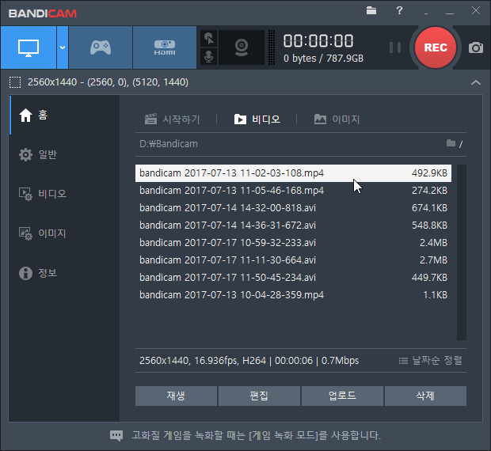491x451 pixels.
Task: Click the dashed rectangle capture area icon
Action: [15, 82]
